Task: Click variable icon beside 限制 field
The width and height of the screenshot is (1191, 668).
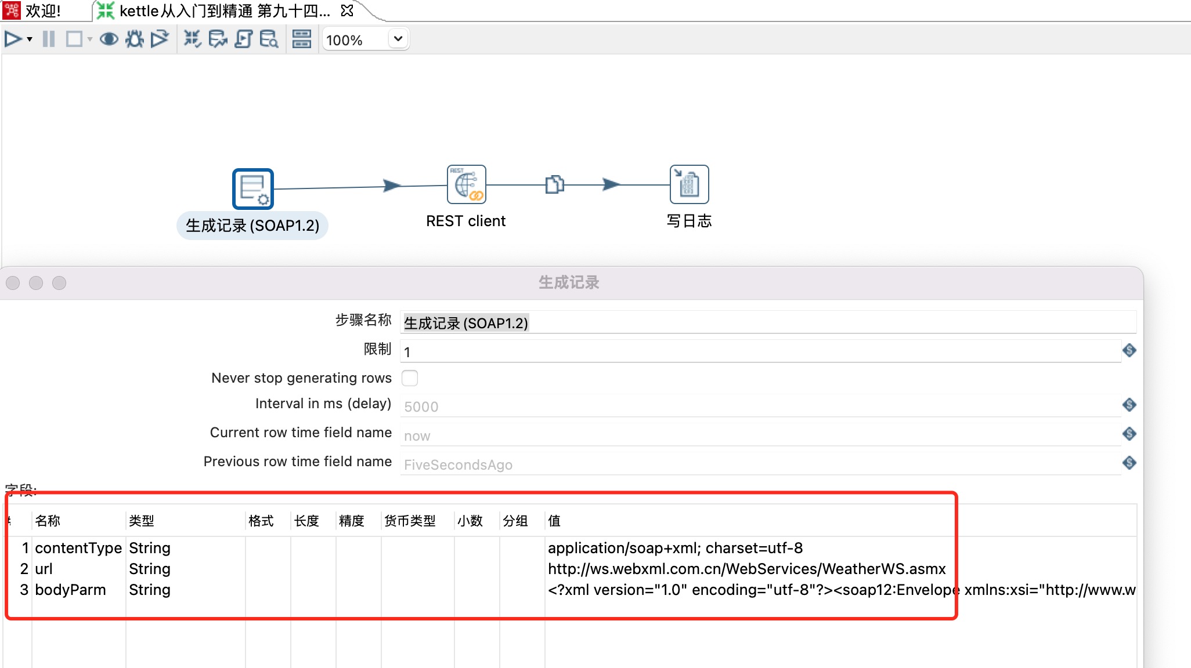Action: point(1129,350)
